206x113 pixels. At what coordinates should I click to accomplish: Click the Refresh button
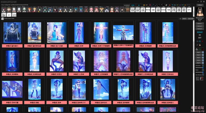[184, 19]
